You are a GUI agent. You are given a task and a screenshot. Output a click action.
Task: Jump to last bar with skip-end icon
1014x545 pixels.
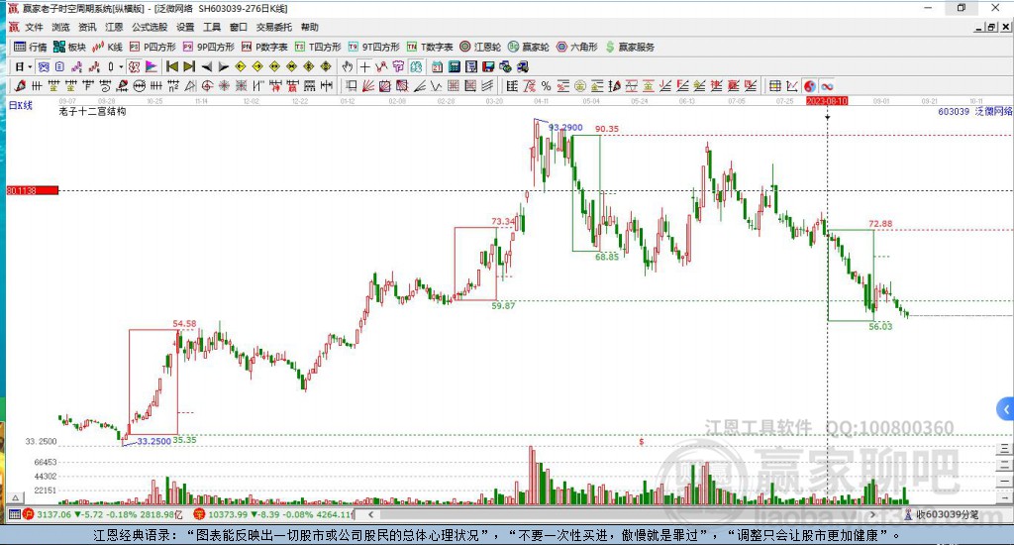[x=189, y=66]
